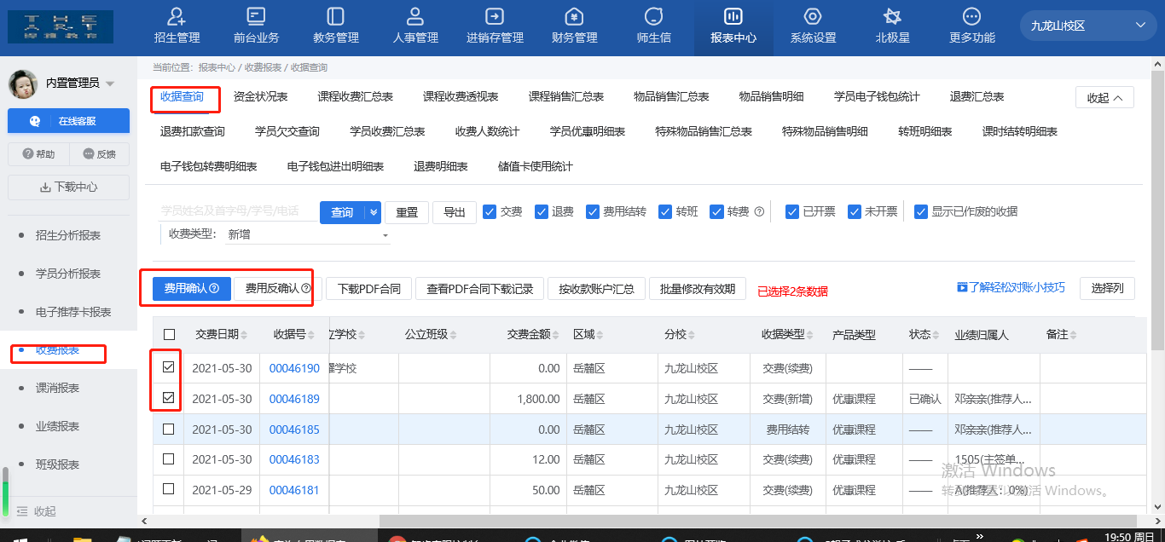Click the help icon beside 费用确认
The width and height of the screenshot is (1165, 542).
click(x=214, y=289)
